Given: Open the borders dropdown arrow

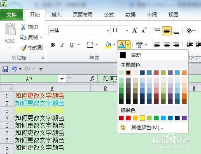Looking at the screenshot, I should (96, 44).
